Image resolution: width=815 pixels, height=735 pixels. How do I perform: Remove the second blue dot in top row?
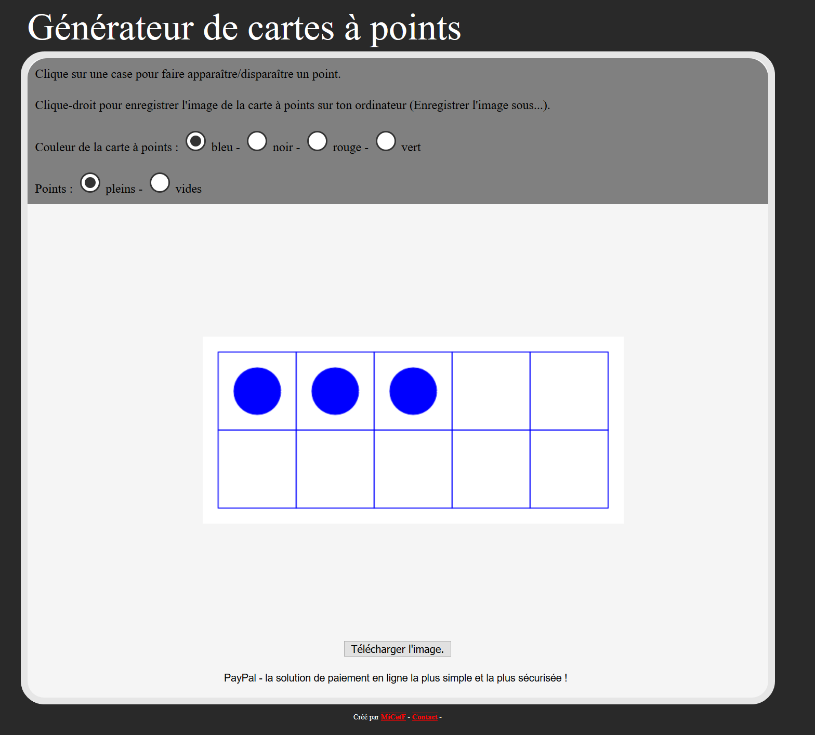(x=335, y=391)
